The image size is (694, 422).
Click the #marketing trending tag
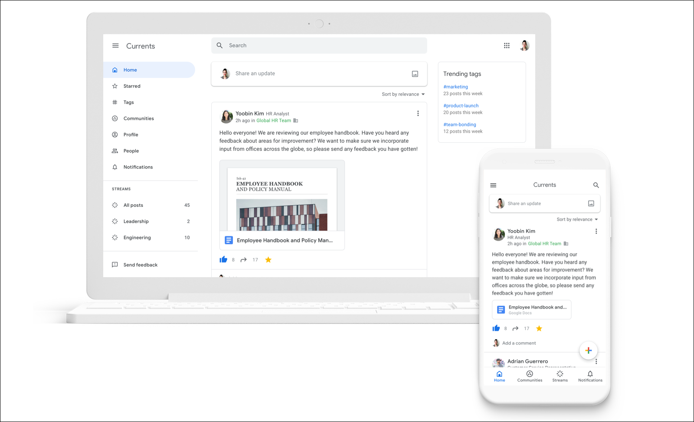click(x=455, y=87)
